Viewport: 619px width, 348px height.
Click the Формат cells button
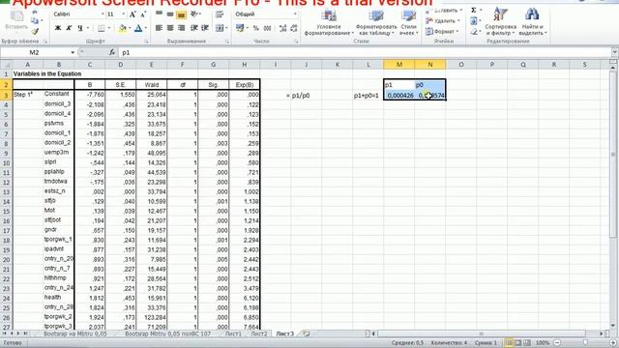[442, 31]
